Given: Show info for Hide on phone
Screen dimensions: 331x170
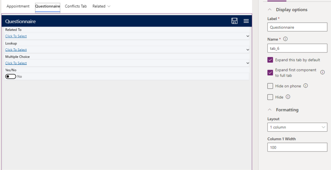Looking at the screenshot, I should [x=305, y=86].
